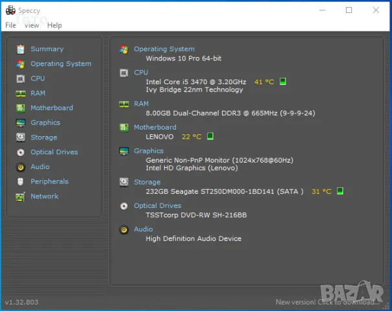392x311 pixels.
Task: Click Windows flag icon beside Operating System heading
Action: coord(124,49)
